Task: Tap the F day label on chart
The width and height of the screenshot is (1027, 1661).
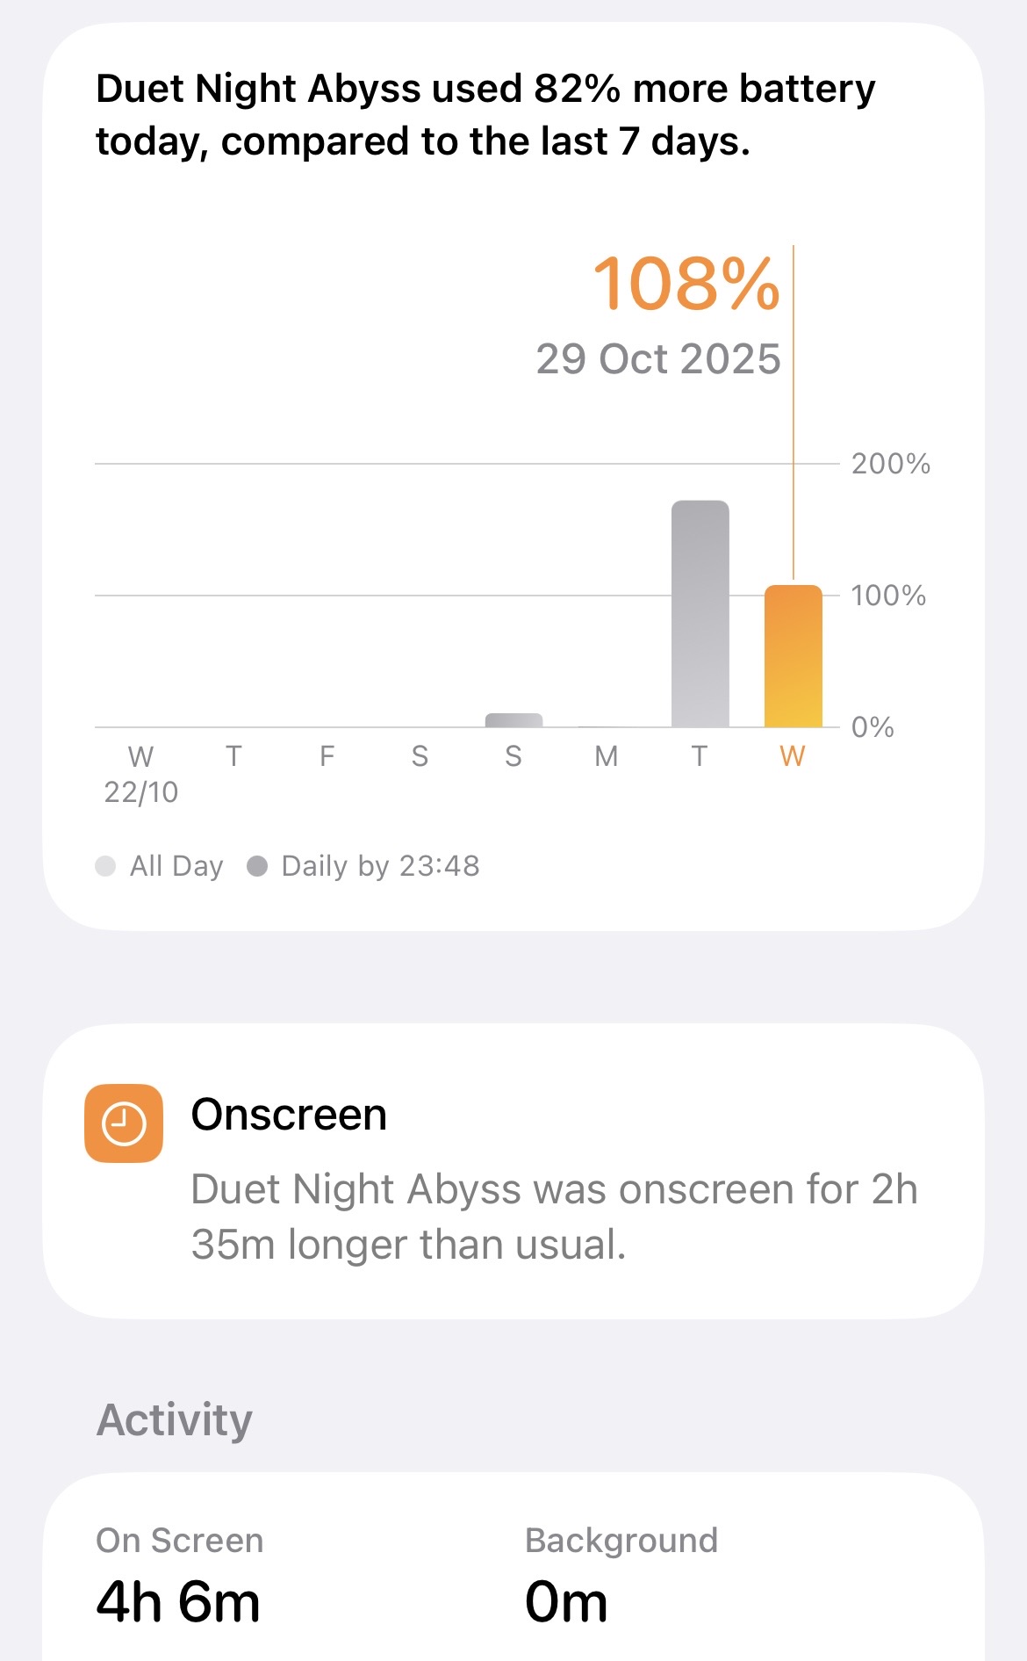Action: point(327,756)
